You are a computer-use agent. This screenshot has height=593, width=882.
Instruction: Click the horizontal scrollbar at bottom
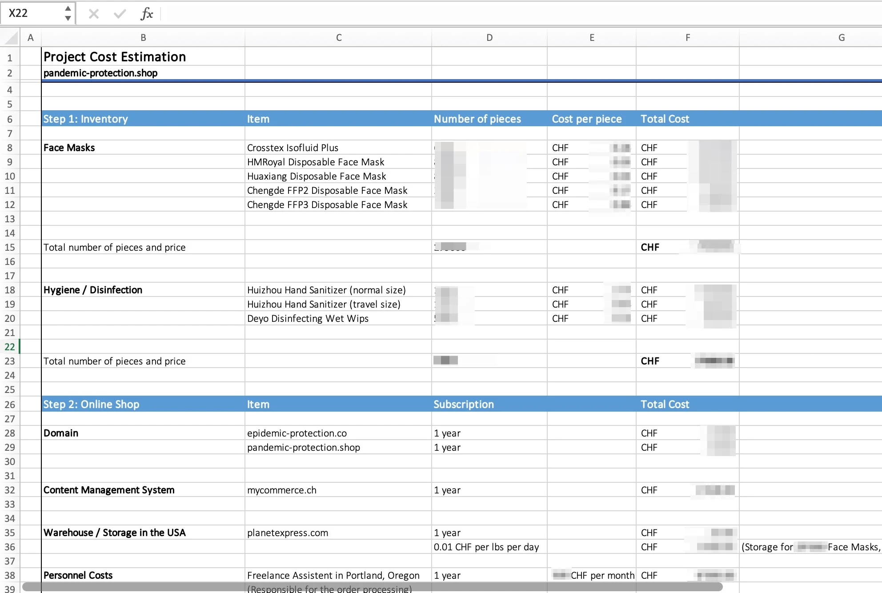click(373, 587)
